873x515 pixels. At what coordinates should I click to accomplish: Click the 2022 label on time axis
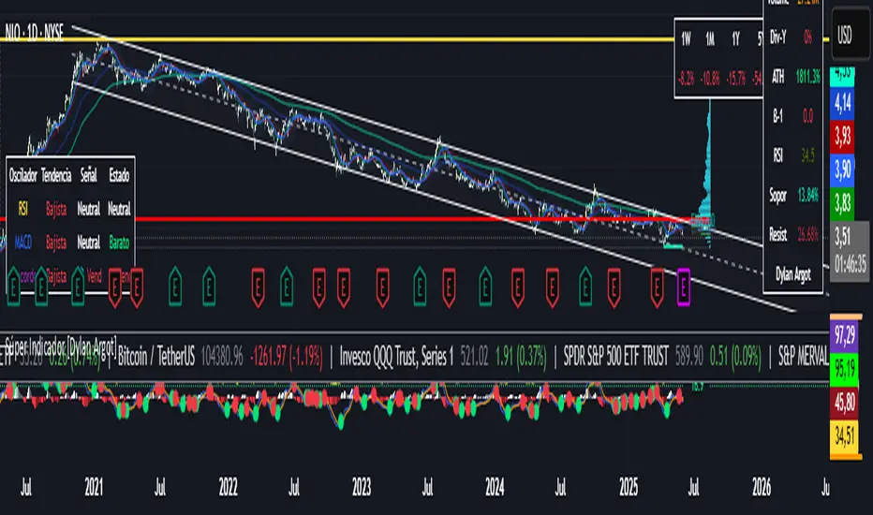pyautogui.click(x=228, y=488)
